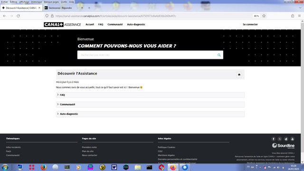Go back with the browser back arrow

coord(4,16)
